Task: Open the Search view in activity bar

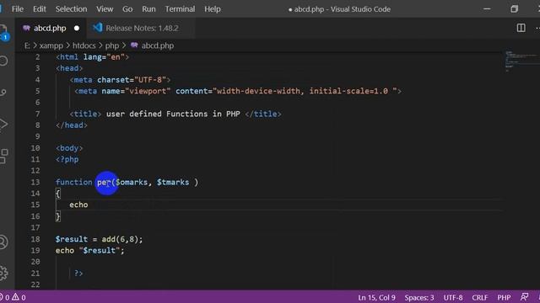Action: coord(3,61)
